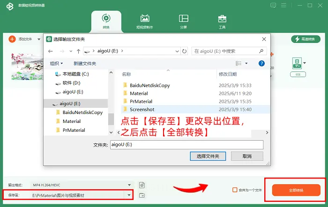Close the 选择输出文件夹 dialog

pyautogui.click(x=264, y=39)
